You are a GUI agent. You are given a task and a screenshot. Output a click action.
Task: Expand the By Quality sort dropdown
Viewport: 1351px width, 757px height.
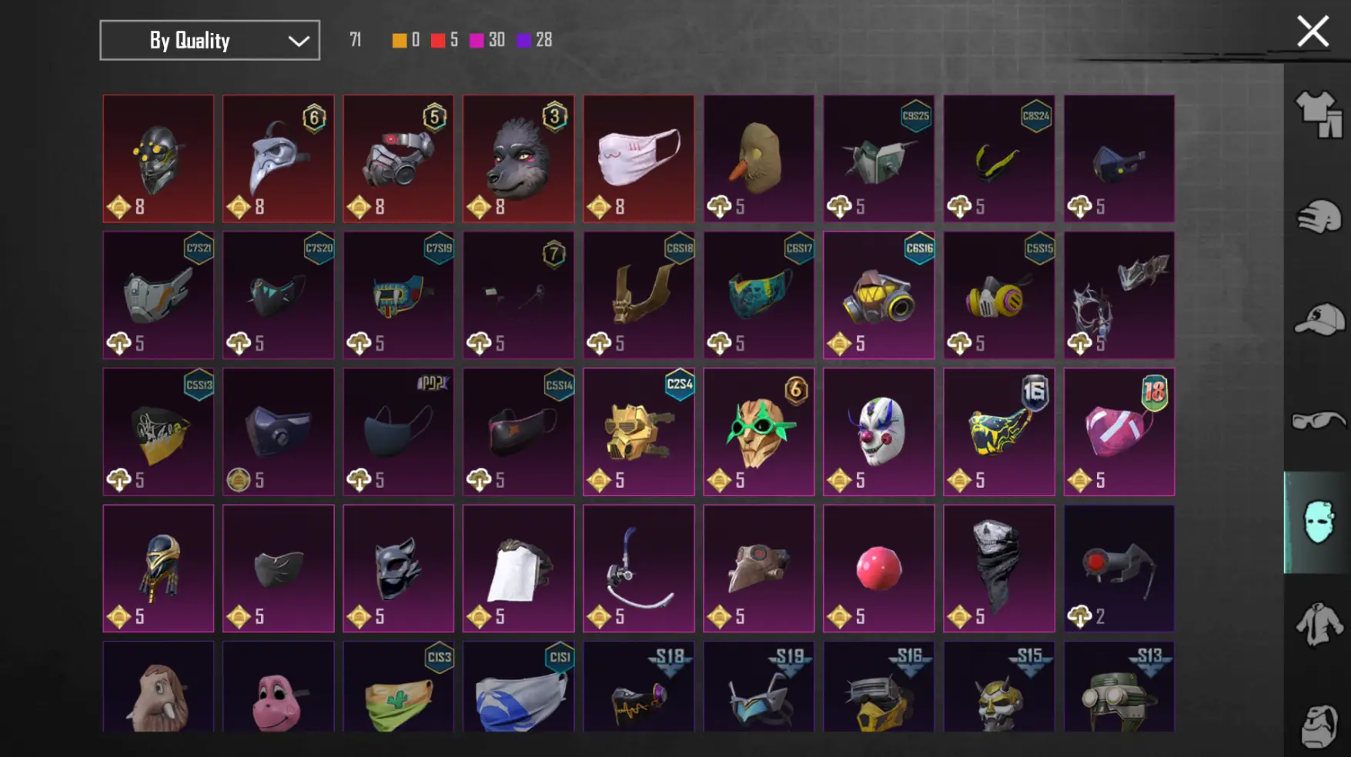pyautogui.click(x=209, y=40)
